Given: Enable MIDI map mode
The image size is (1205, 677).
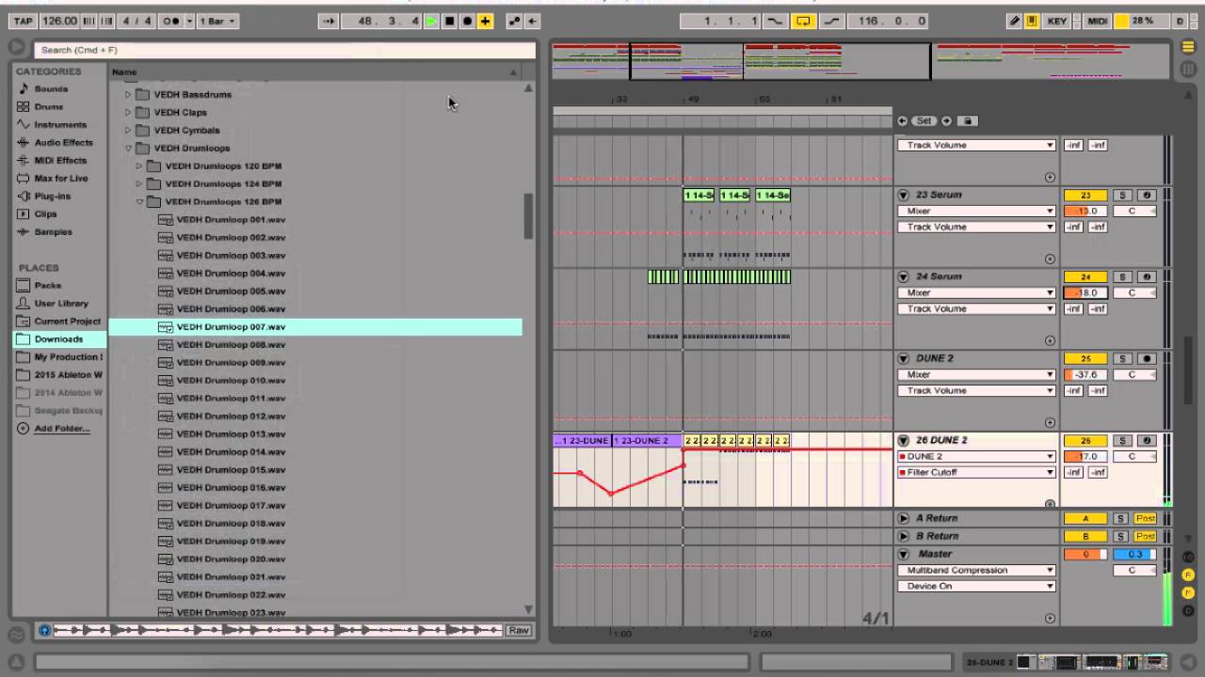Looking at the screenshot, I should click(1097, 21).
